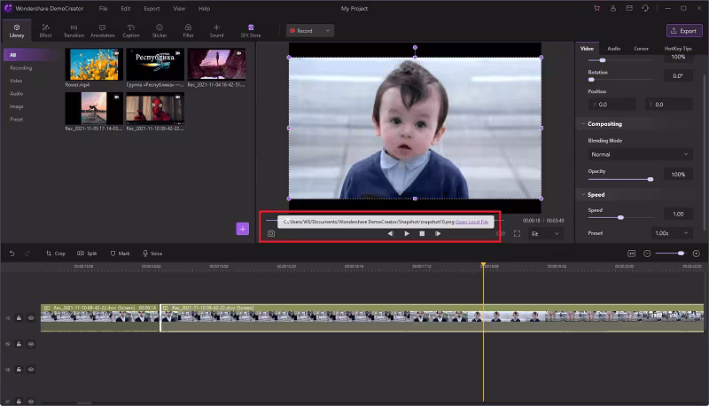
Task: Play the preview video
Action: (x=407, y=234)
